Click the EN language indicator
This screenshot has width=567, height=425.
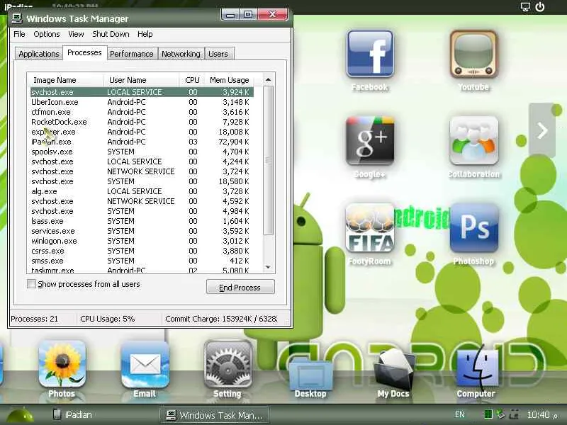click(x=459, y=414)
